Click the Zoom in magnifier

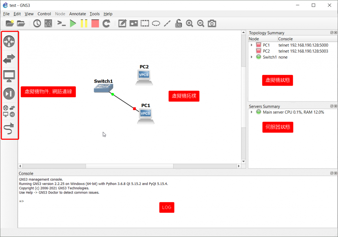189,23
